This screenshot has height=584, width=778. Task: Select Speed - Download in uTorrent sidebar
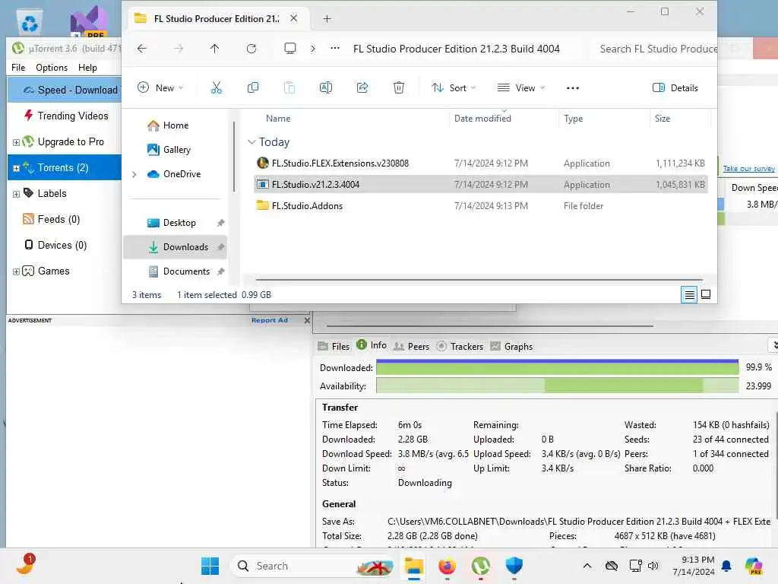65,90
